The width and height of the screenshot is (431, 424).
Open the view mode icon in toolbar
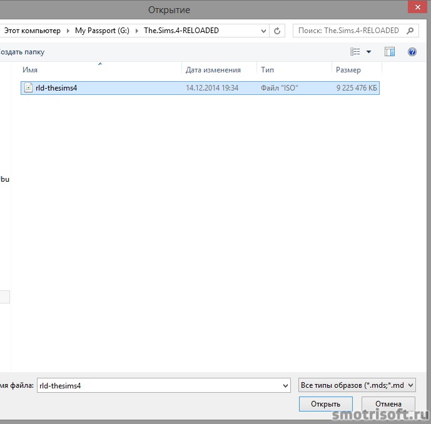pos(355,52)
